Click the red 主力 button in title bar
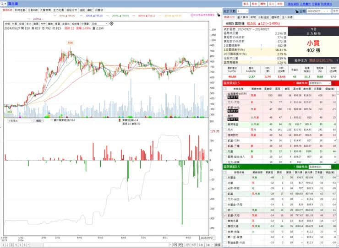Viewport: 339px width, 248px height. pyautogui.click(x=271, y=4)
